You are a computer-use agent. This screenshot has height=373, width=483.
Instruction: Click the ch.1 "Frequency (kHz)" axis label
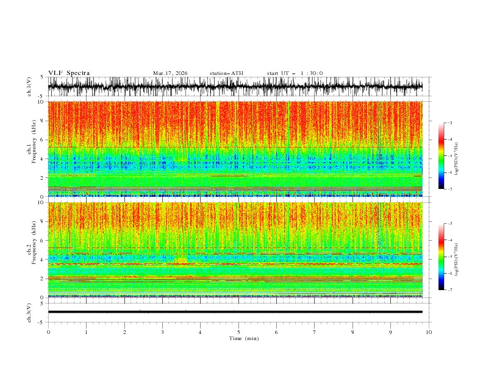coord(34,141)
